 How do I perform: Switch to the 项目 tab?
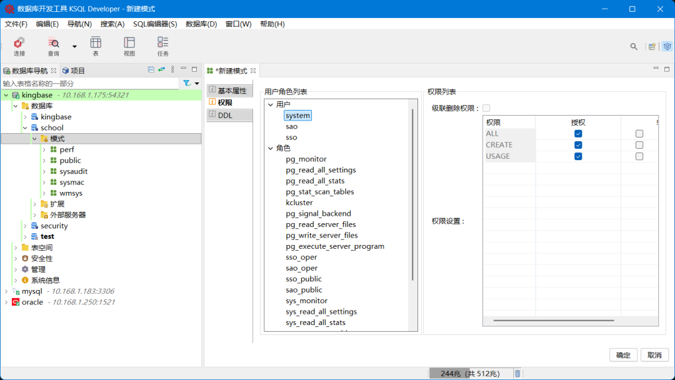(x=74, y=71)
